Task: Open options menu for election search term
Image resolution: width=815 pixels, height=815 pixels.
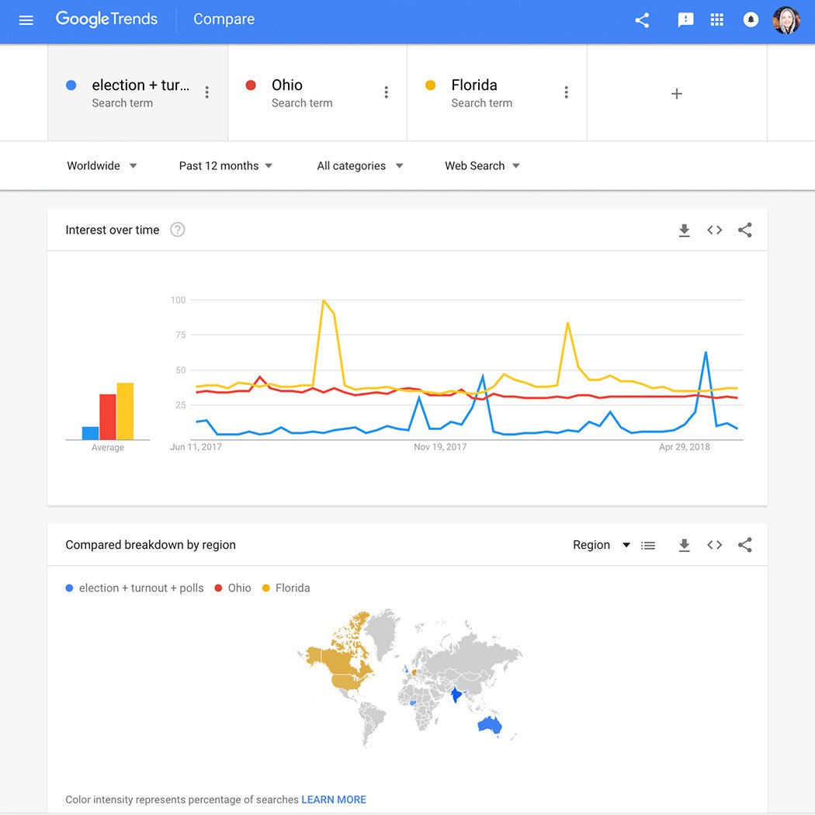Action: click(207, 92)
